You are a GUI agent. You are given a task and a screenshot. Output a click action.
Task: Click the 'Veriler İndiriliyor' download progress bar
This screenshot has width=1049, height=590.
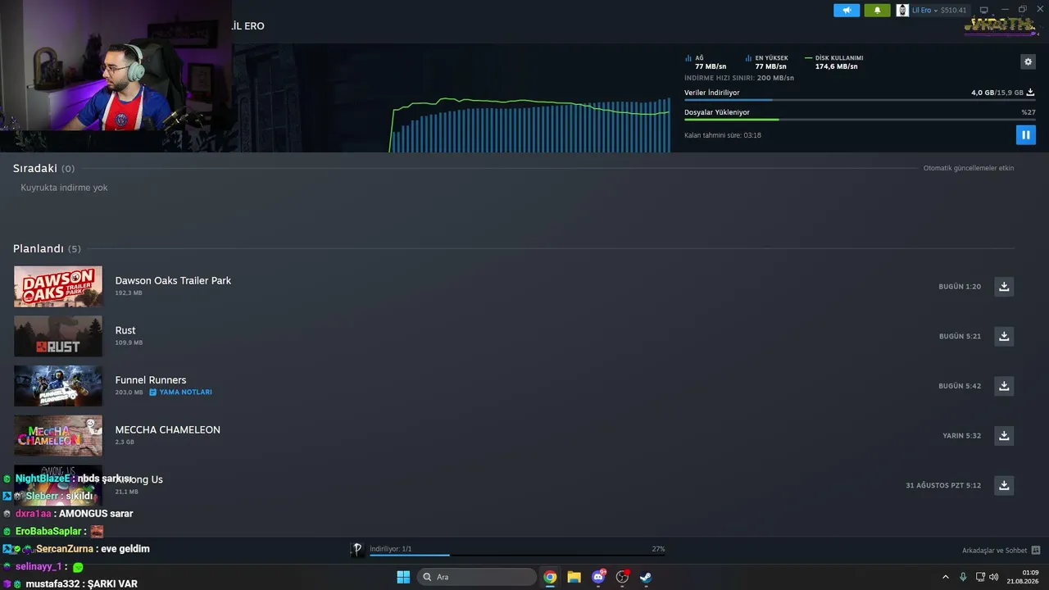860,100
